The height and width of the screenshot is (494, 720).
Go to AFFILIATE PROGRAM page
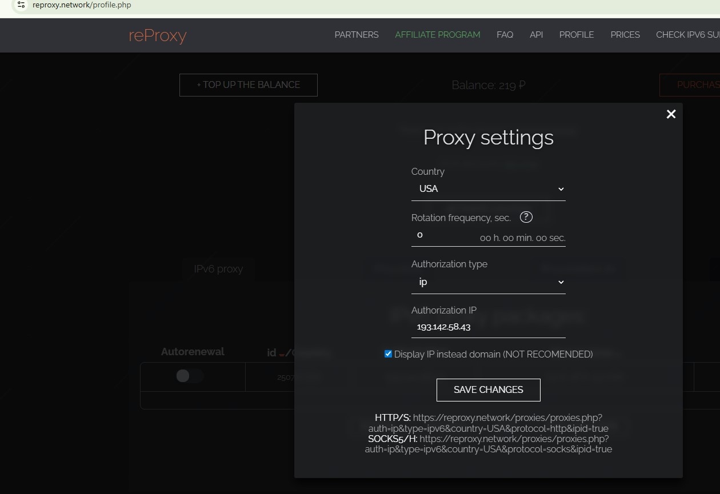point(437,35)
